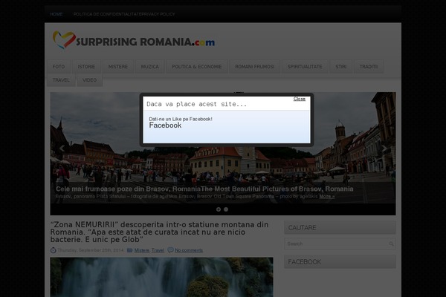Image resolution: width=446 pixels, height=297 pixels.
Task: Open the STIRI category tab
Action: point(341,67)
